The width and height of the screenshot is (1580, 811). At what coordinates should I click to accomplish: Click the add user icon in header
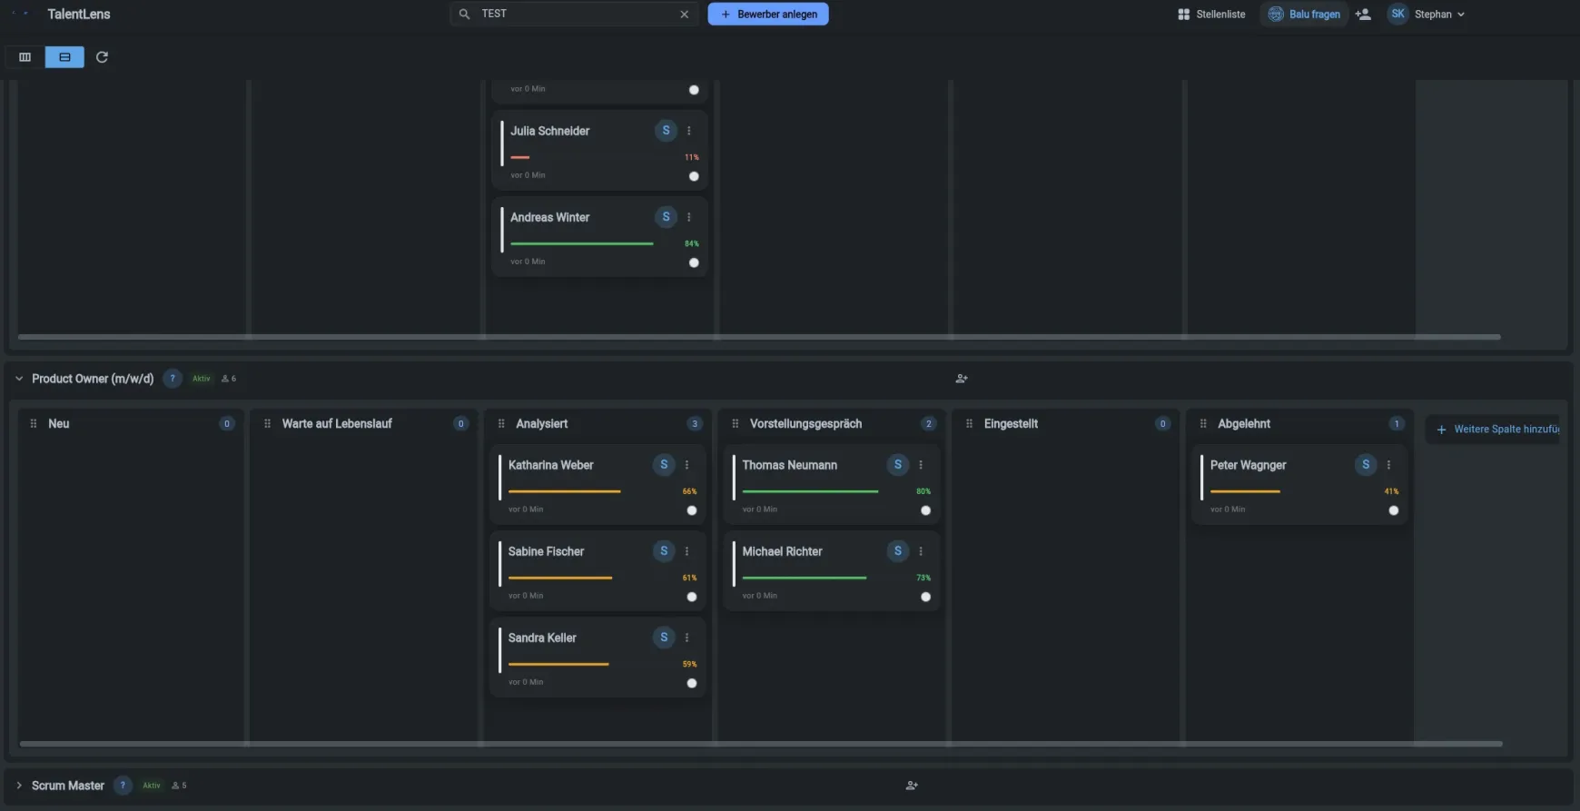tap(1363, 15)
